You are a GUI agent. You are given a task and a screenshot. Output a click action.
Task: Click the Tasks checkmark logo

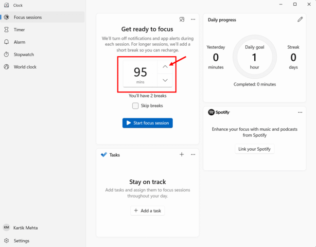104,155
